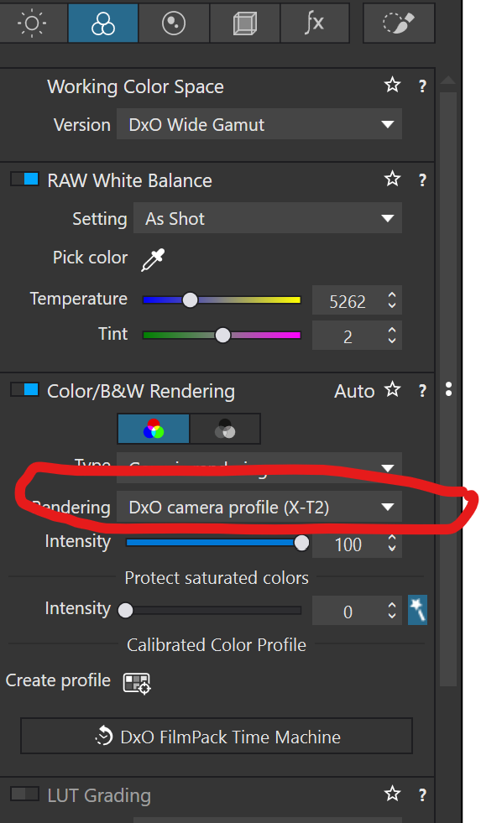Click the Create profile color chart icon
The height and width of the screenshot is (823, 481).
[137, 683]
